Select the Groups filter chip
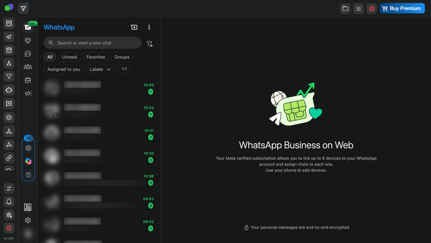This screenshot has width=431, height=243. (122, 57)
